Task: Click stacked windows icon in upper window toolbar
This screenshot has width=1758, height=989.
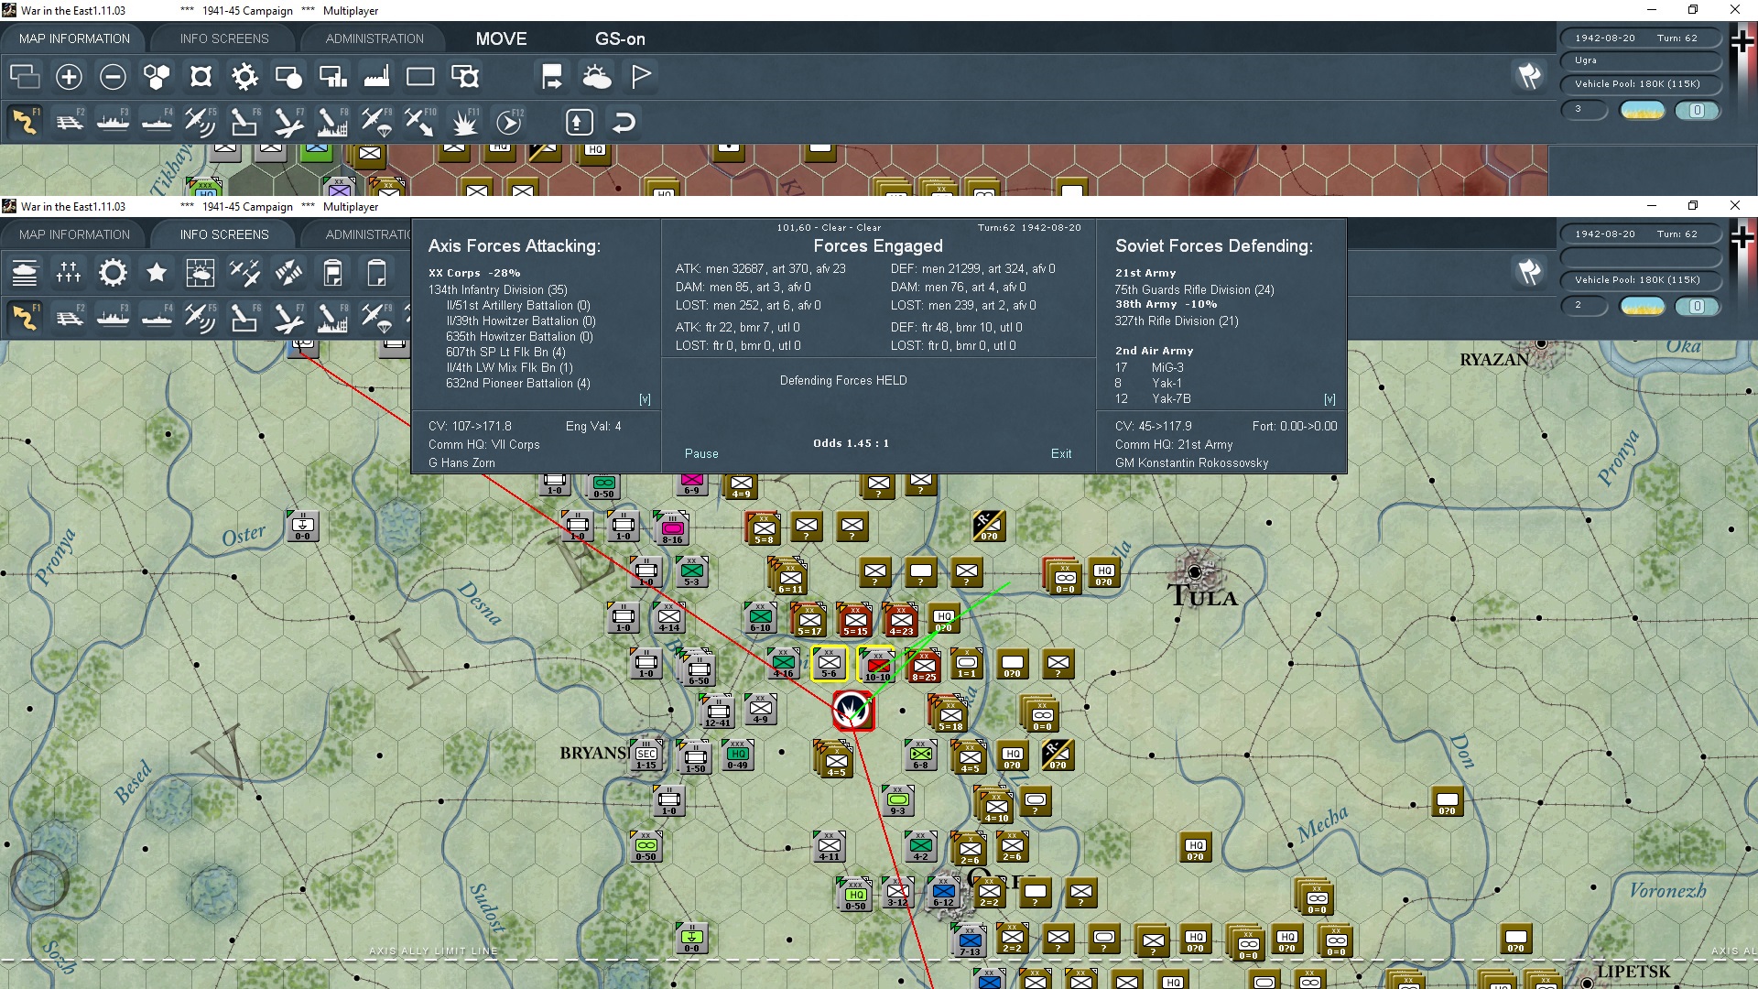Action: [25, 77]
